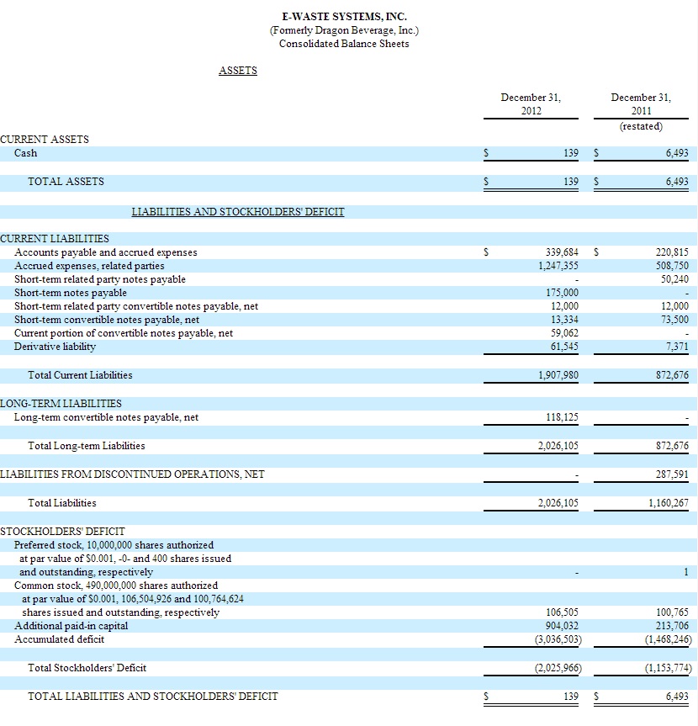Viewport: 698px width, 726px height.
Task: Select "LIABILITIES FROM DISCONTINUED OPERATIONS, NET" label
Action: pyautogui.click(x=132, y=474)
